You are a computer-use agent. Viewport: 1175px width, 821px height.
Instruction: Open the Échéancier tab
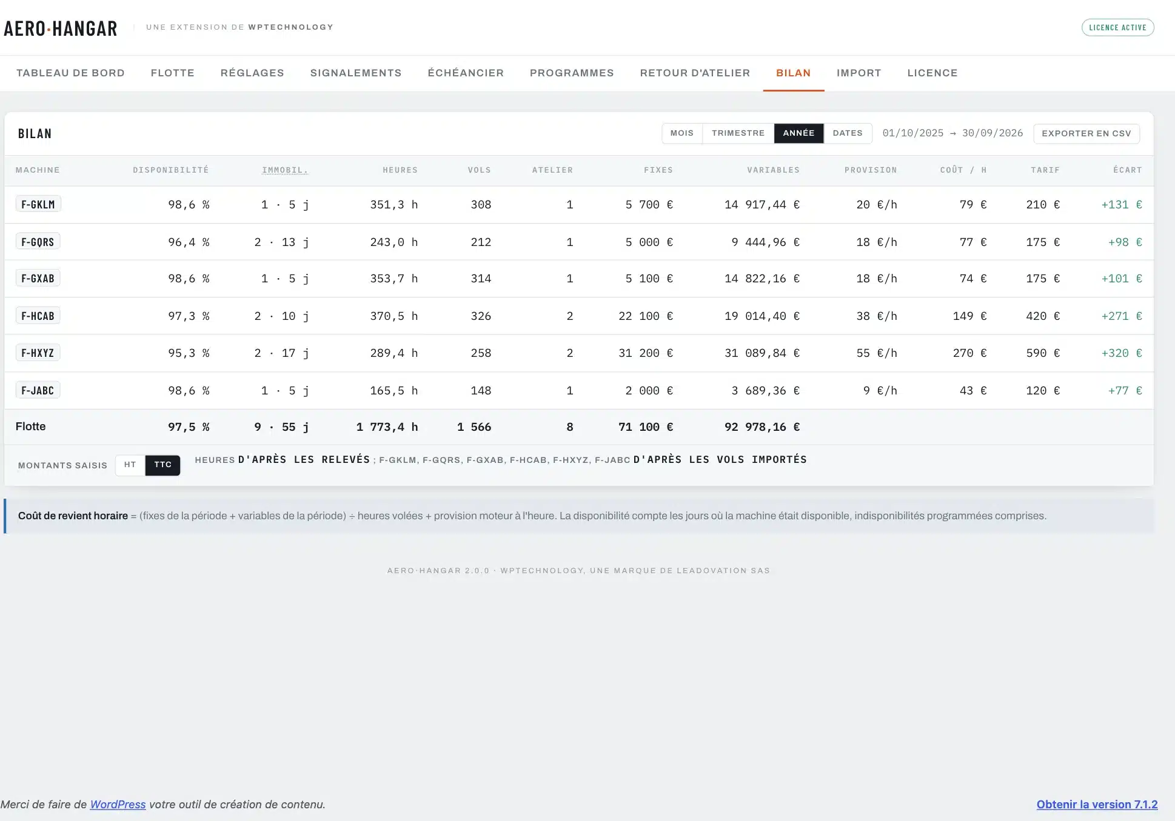click(466, 73)
